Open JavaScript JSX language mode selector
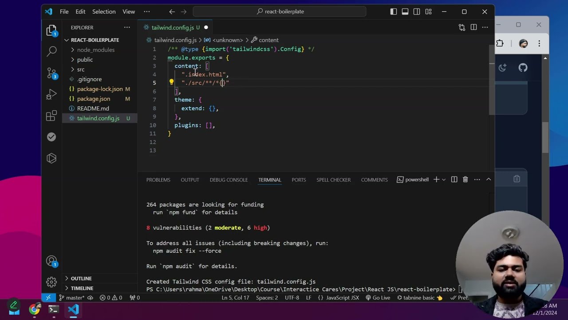The image size is (568, 320). (343, 298)
